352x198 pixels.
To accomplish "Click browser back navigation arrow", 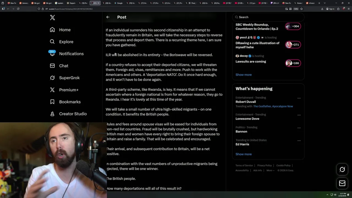I will pyautogui.click(x=8, y=9).
